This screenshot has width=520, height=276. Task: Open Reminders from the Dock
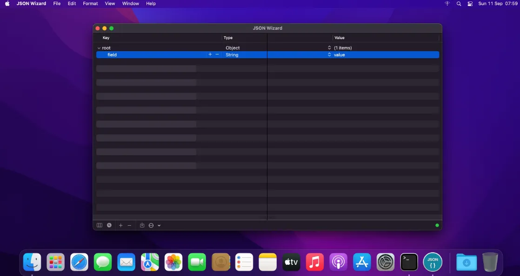[244, 262]
